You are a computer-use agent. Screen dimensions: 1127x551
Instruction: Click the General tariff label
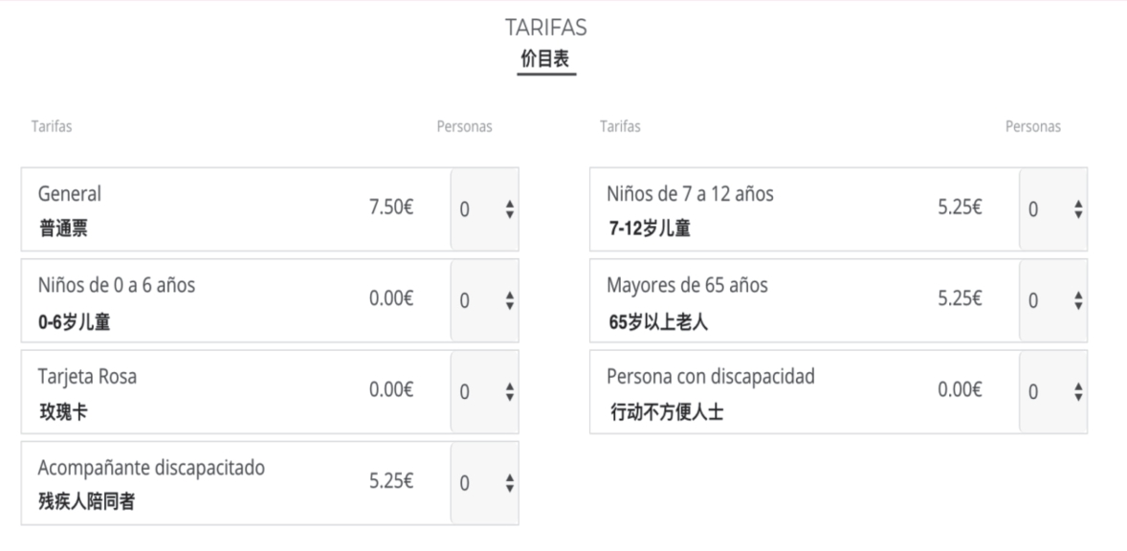70,194
